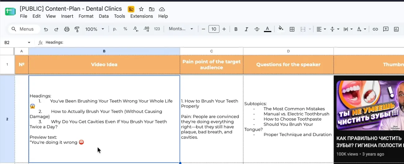Print the spreadsheet
Screen dimensions: 404x164
coord(67,29)
